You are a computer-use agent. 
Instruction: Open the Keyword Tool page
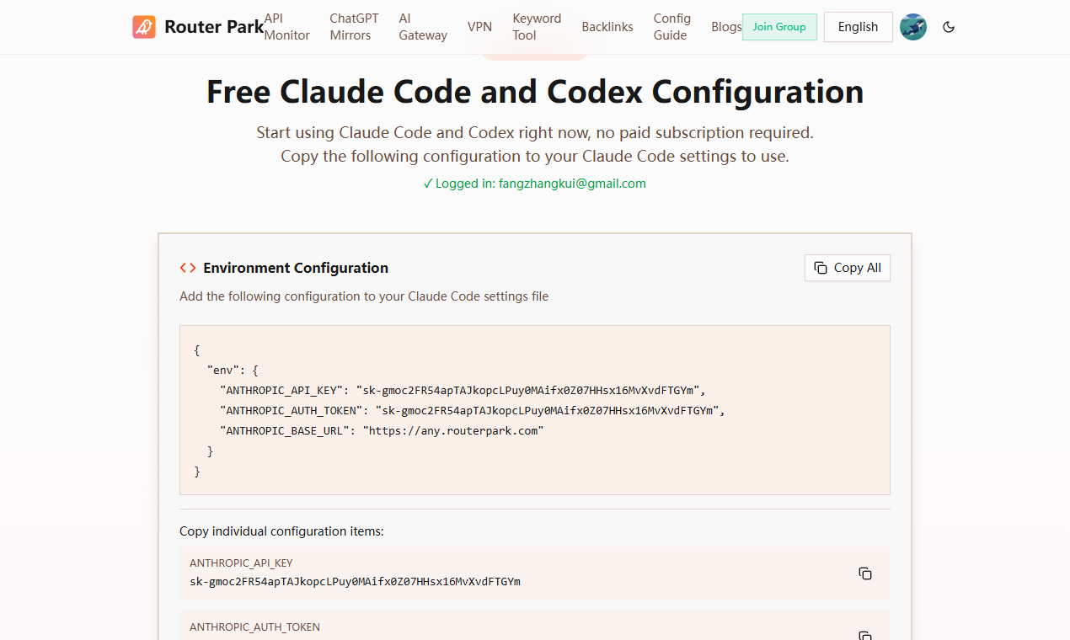(537, 27)
